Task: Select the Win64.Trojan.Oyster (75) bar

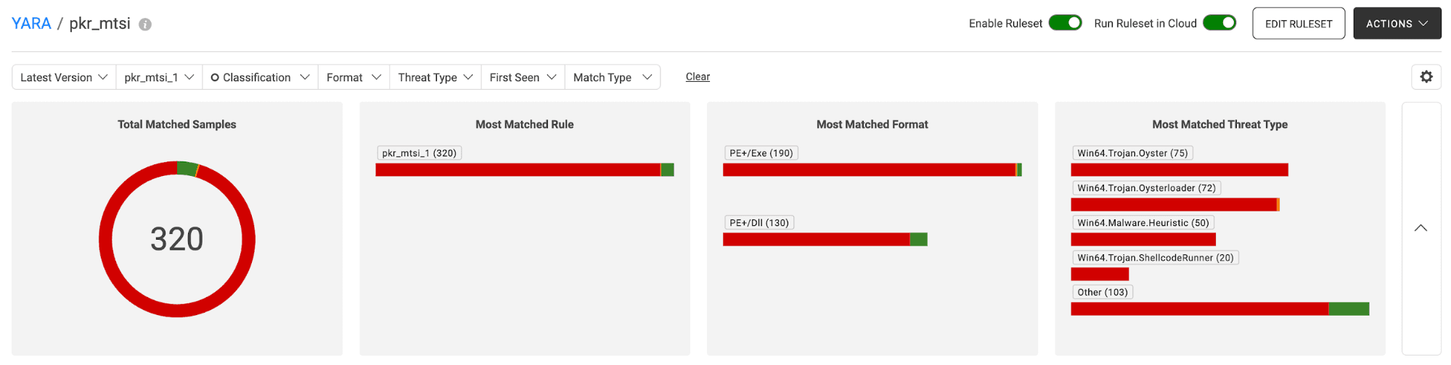Action: pos(1179,170)
